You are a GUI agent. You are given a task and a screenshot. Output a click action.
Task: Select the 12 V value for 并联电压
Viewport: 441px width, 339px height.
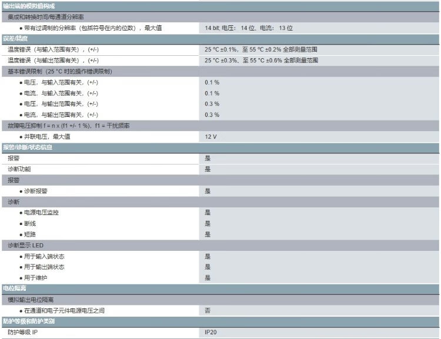[211, 136]
